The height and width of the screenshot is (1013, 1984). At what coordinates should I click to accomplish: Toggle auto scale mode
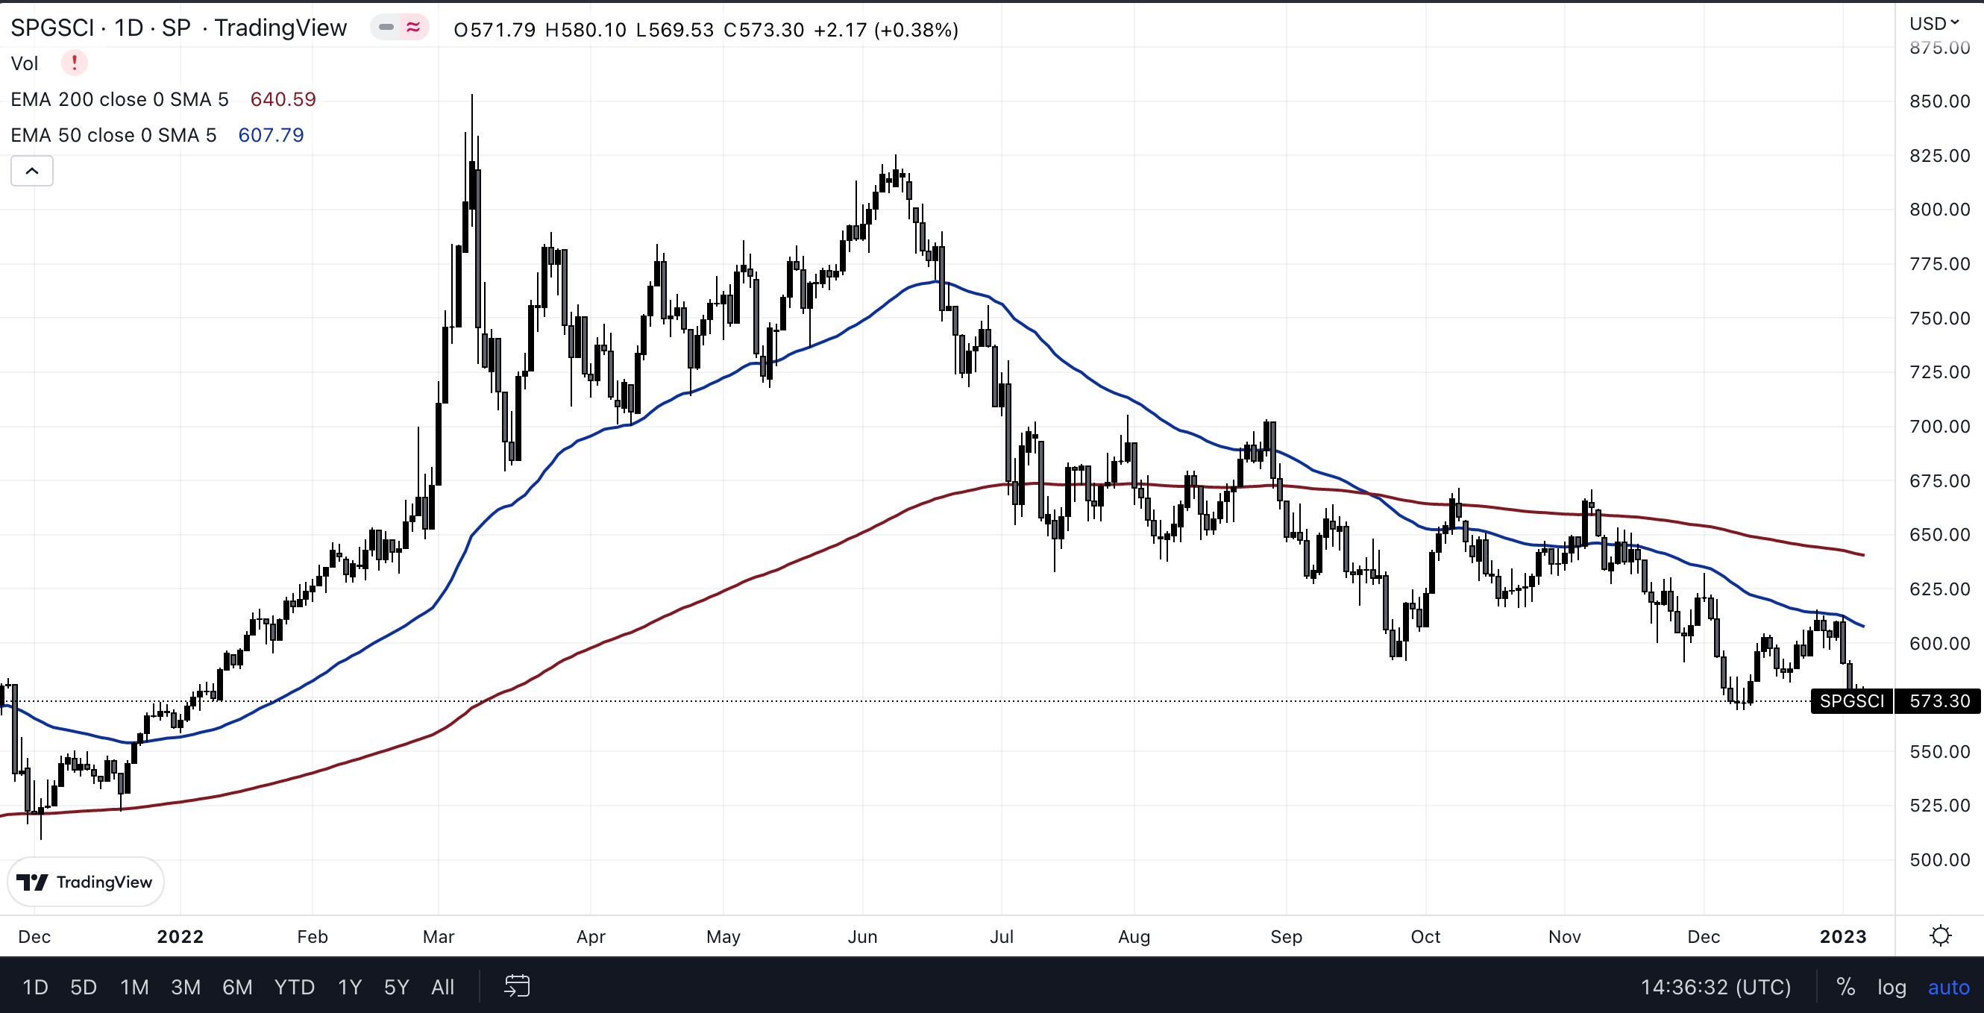pos(1947,987)
